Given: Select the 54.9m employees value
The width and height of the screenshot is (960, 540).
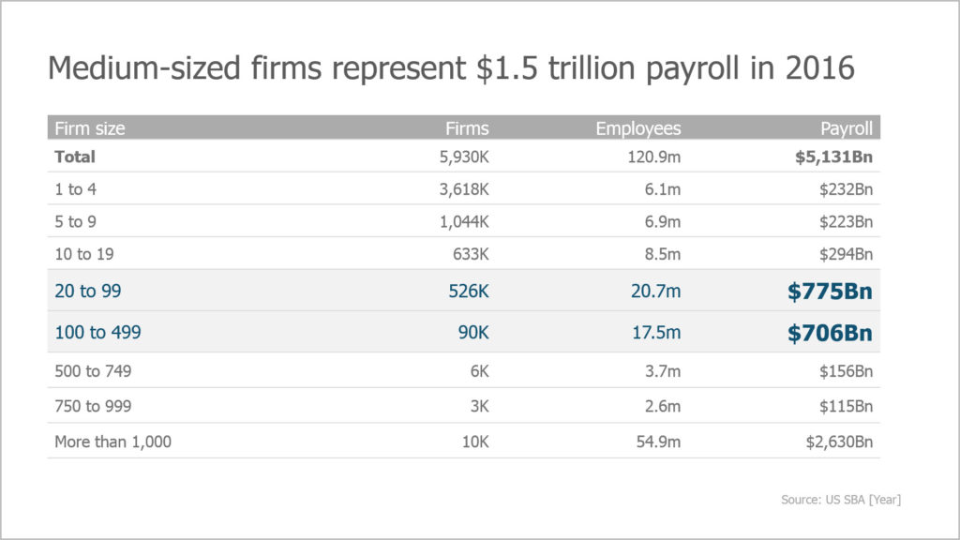Looking at the screenshot, I should click(656, 442).
